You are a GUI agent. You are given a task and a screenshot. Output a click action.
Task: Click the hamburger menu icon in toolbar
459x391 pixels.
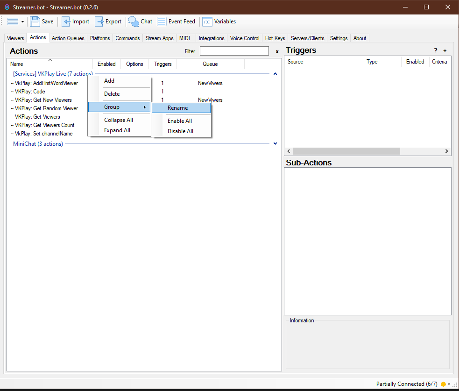click(x=13, y=21)
